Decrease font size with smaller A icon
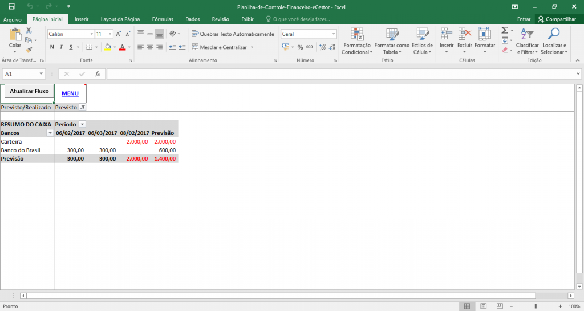The image size is (584, 311). point(128,34)
